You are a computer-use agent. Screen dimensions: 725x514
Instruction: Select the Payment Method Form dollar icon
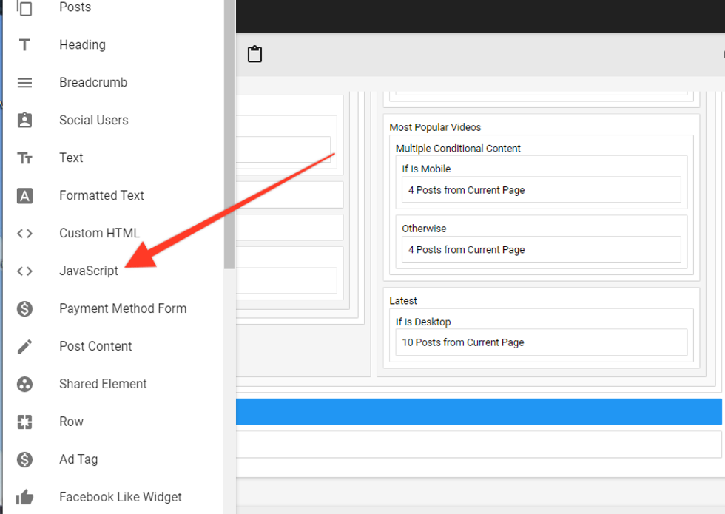[x=24, y=309]
